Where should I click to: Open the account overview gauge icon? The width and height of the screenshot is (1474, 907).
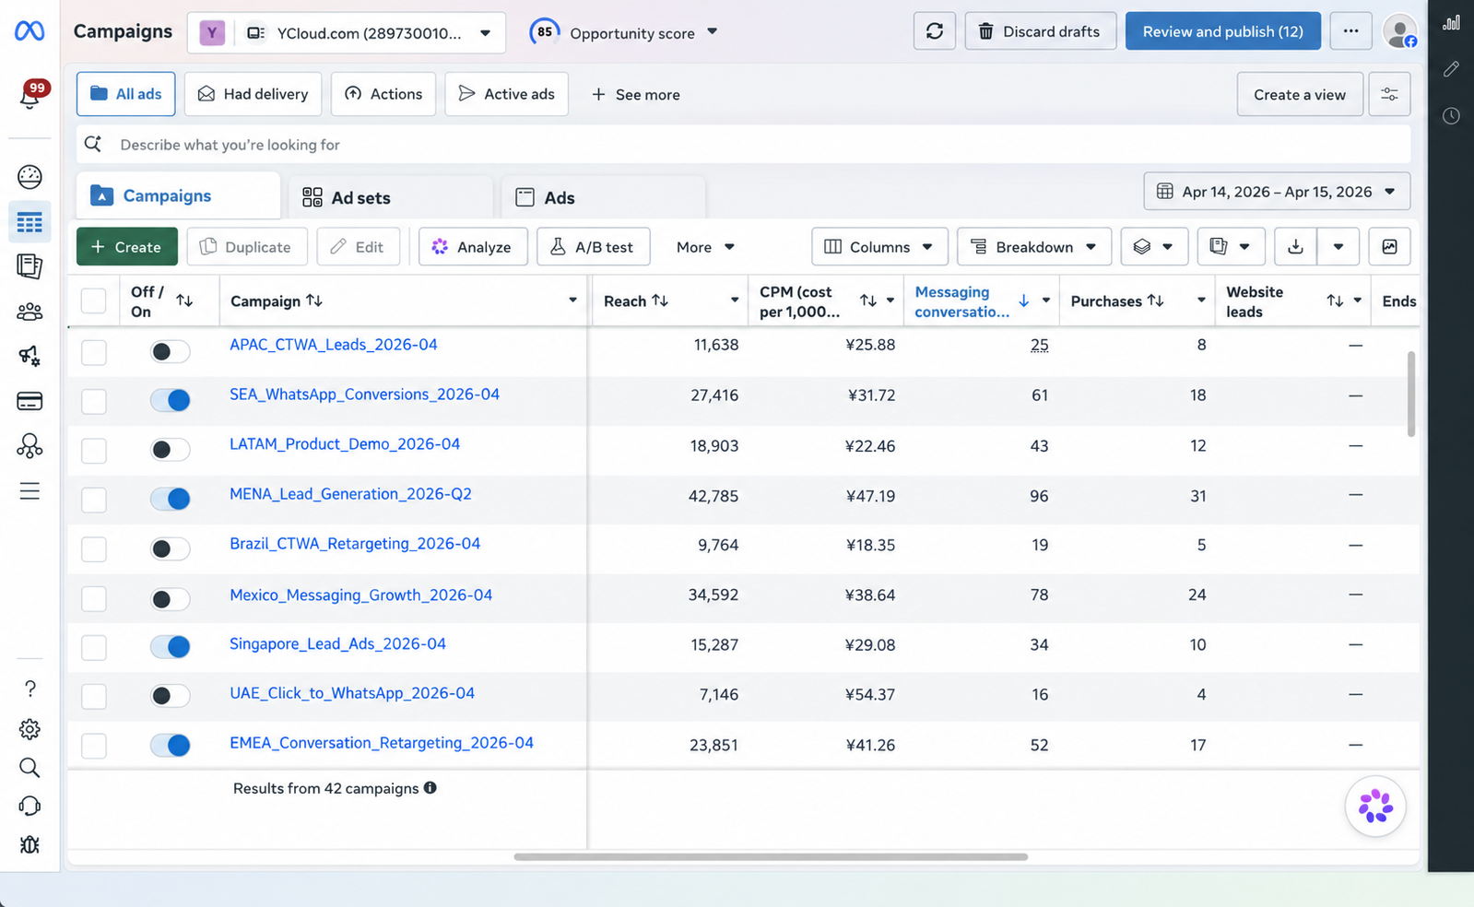tap(29, 177)
